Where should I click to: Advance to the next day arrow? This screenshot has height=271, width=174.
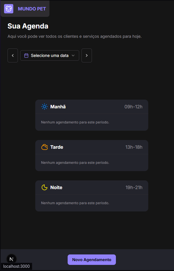pos(87,55)
